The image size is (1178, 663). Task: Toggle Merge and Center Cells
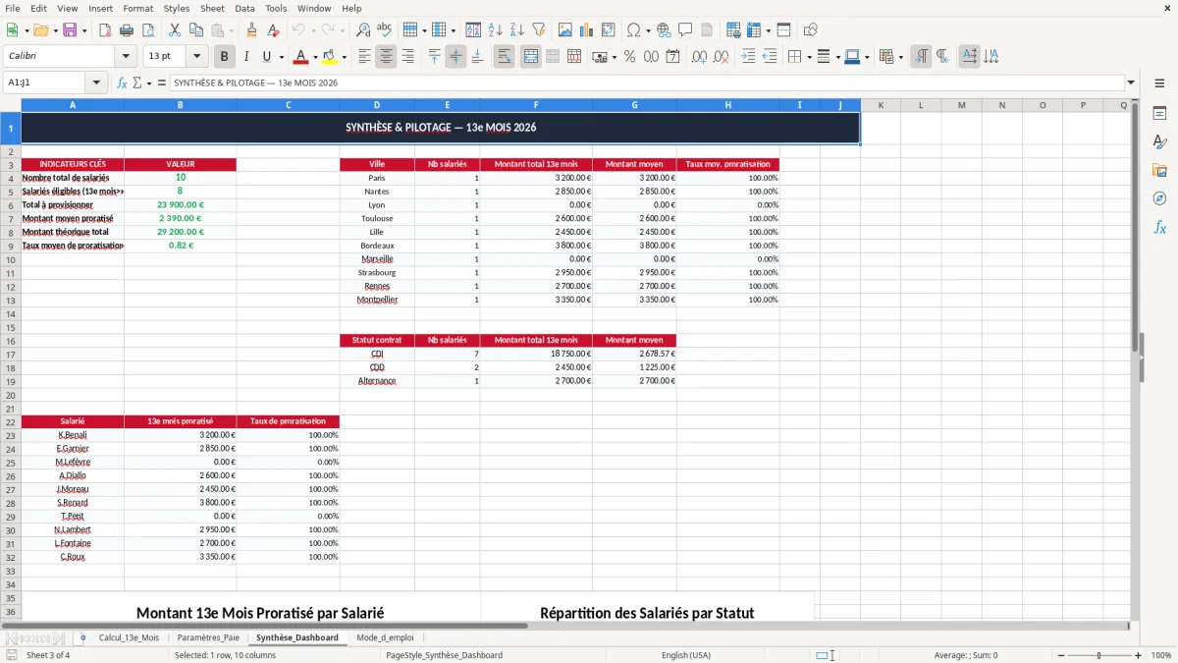tap(531, 57)
